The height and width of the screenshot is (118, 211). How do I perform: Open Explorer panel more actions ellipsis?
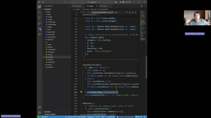click(68, 6)
